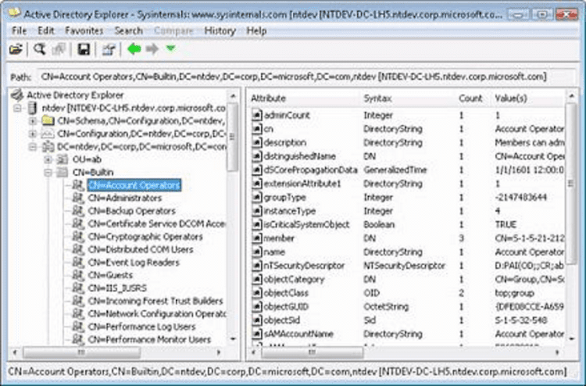Screen dimensions: 586x386
Task: Expand the OU=ab node
Action: point(48,159)
